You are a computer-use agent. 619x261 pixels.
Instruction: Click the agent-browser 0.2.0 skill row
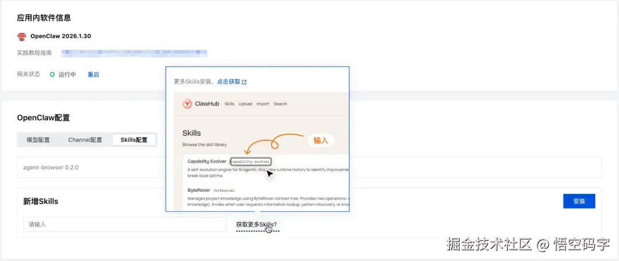[309, 168]
